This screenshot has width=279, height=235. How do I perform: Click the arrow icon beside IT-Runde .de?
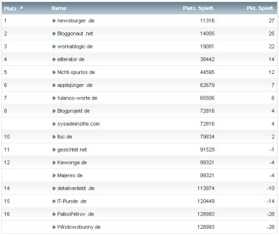click(54, 201)
